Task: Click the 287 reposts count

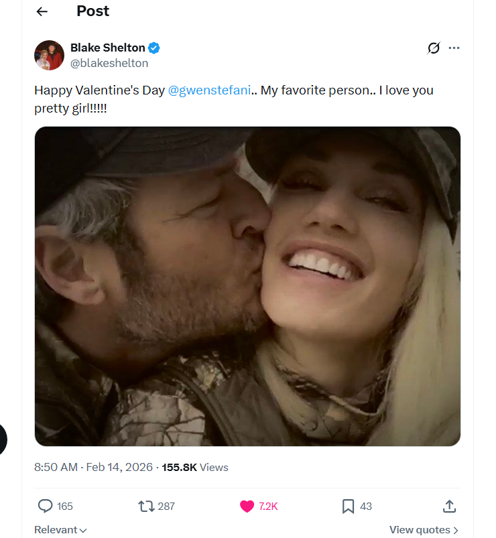Action: 166,507
